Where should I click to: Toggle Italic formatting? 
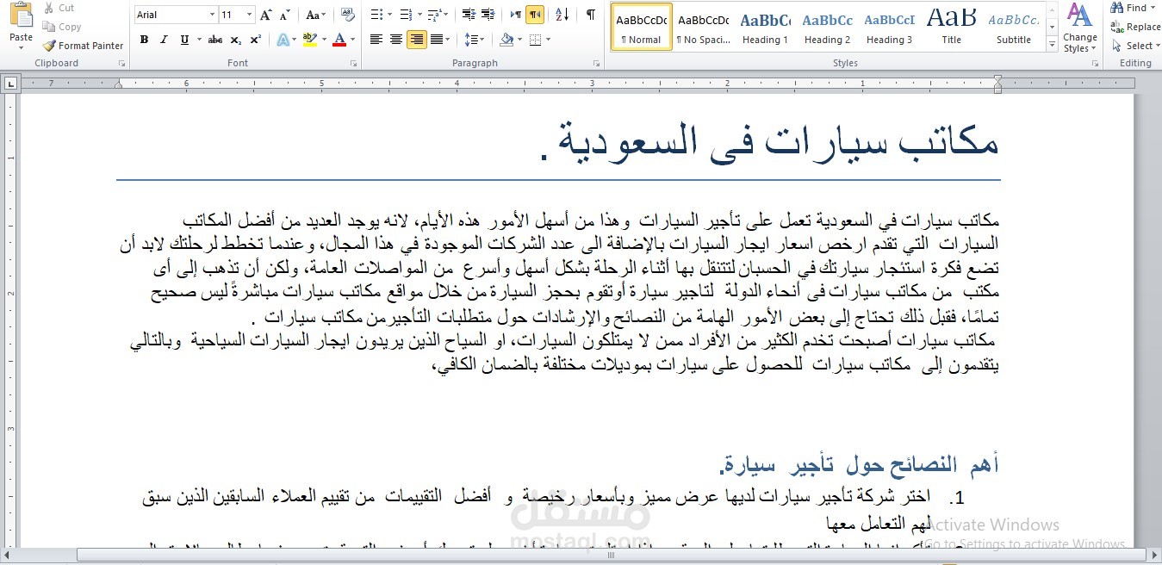164,40
